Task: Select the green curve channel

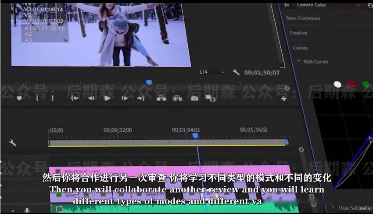Action: click(x=366, y=84)
